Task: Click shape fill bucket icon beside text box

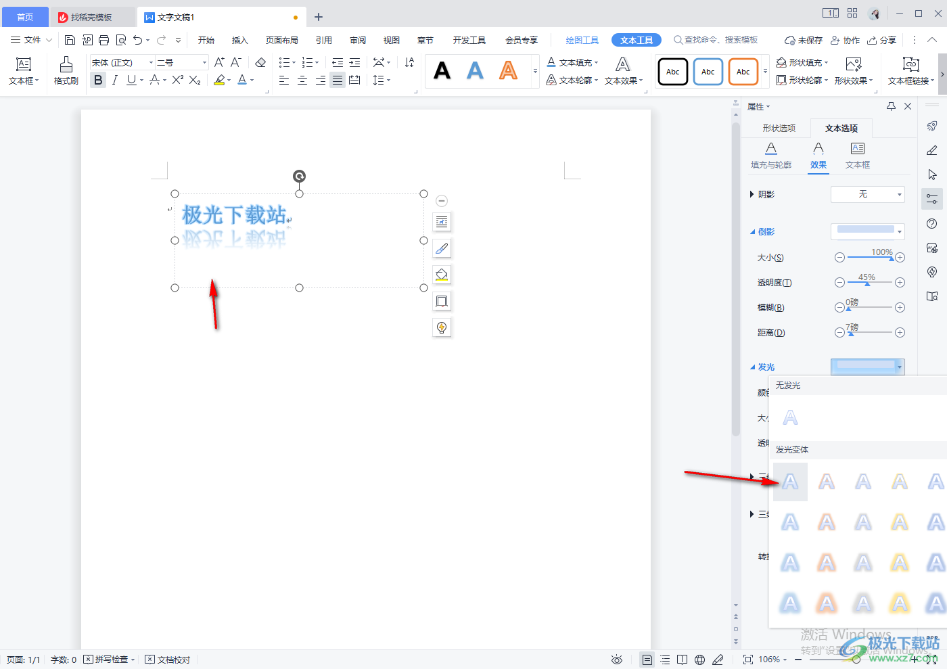Action: (442, 275)
